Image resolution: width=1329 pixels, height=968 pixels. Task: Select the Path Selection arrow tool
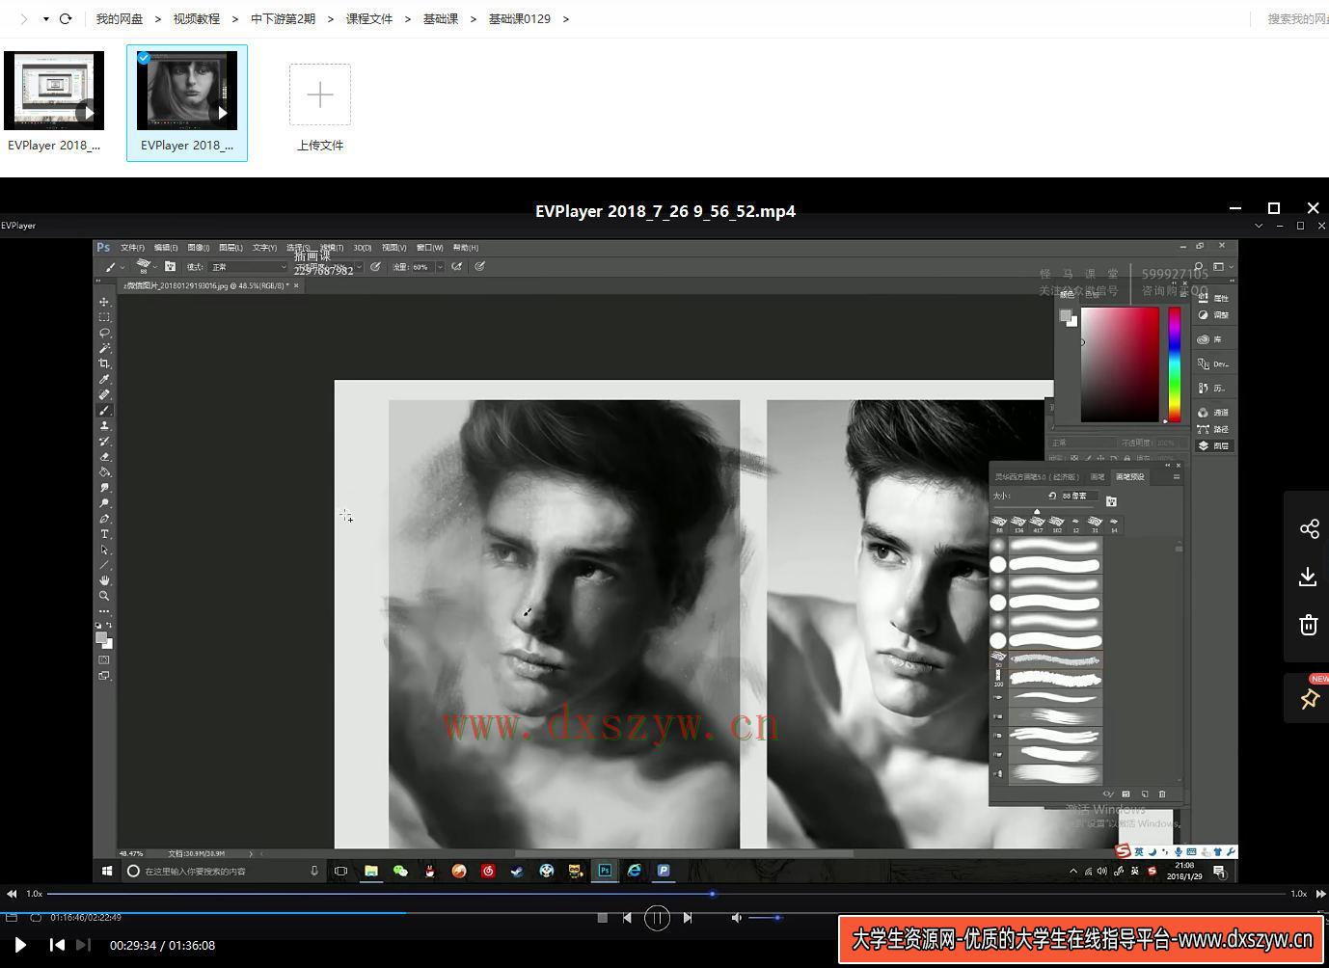click(x=104, y=550)
